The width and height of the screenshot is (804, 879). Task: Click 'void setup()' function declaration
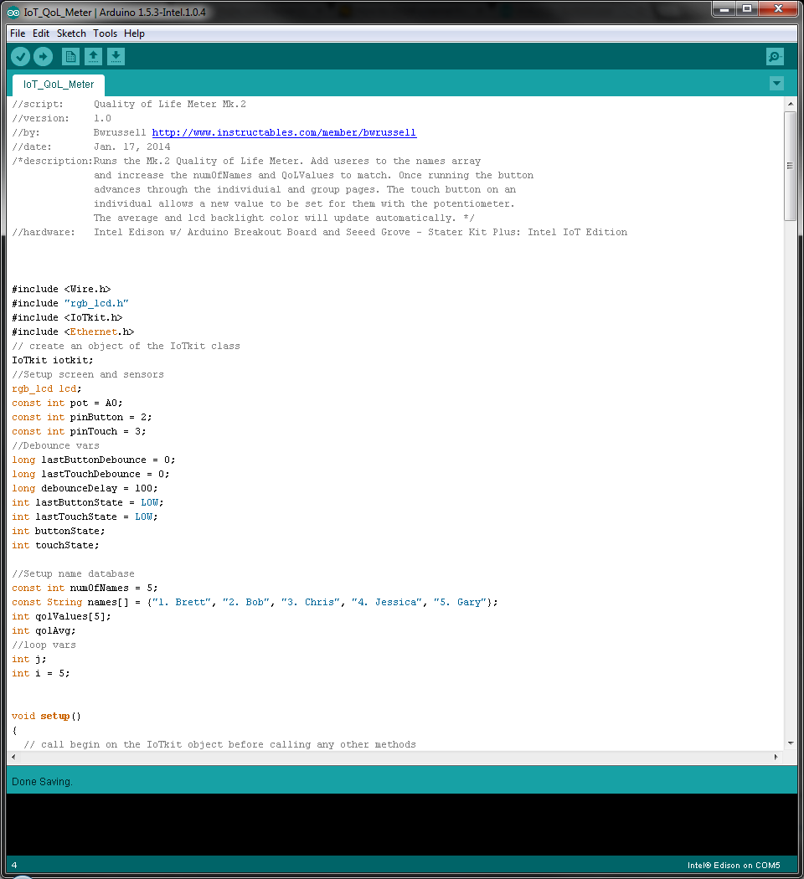[47, 717]
